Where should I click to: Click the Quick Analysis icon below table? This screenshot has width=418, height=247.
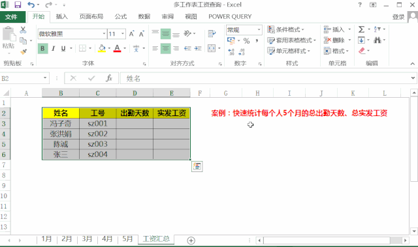tap(197, 166)
